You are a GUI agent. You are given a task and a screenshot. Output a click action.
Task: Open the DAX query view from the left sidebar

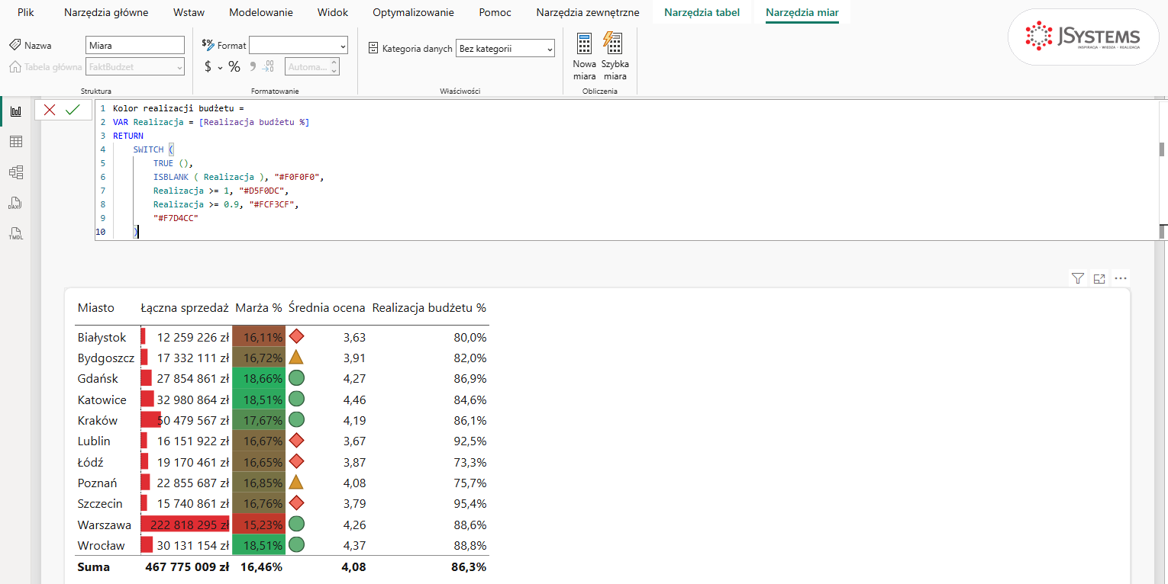click(x=15, y=203)
